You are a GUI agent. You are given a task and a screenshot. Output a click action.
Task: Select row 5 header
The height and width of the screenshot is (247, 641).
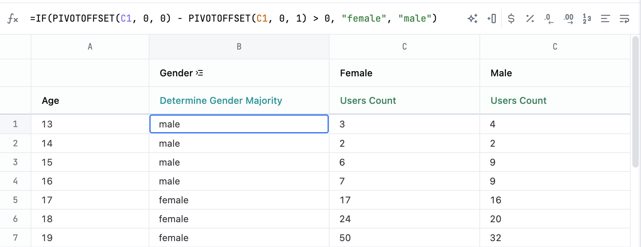point(15,200)
